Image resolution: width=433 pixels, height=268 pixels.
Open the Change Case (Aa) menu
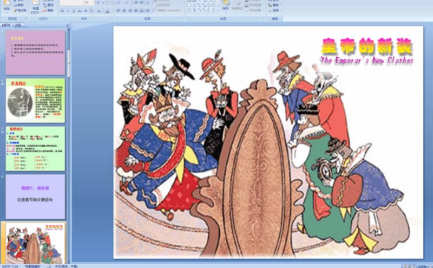pyautogui.click(x=100, y=11)
